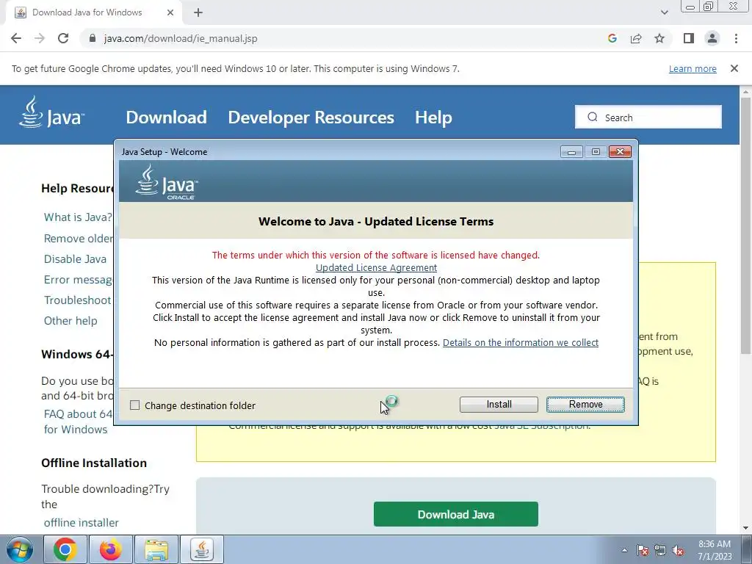The height and width of the screenshot is (564, 752).
Task: Open the Chrome profile avatar
Action: click(x=712, y=38)
